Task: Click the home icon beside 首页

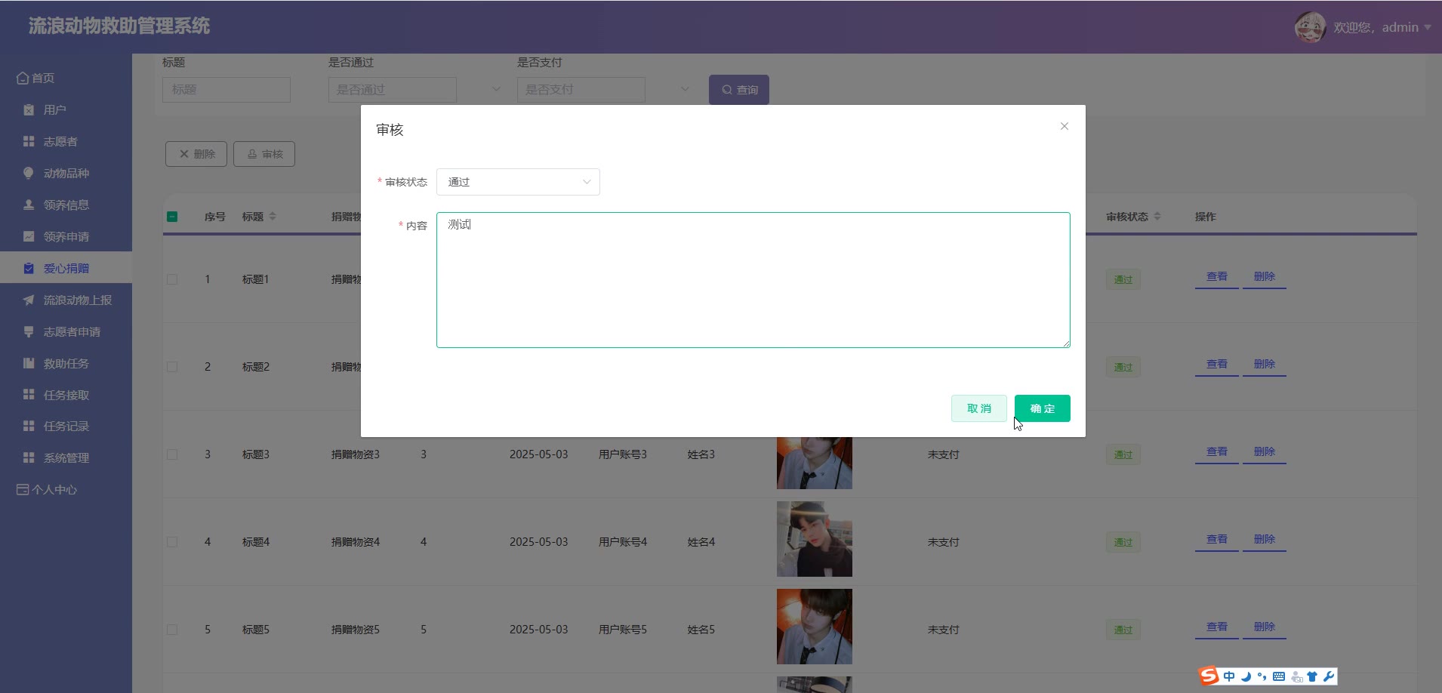Action: tap(23, 78)
